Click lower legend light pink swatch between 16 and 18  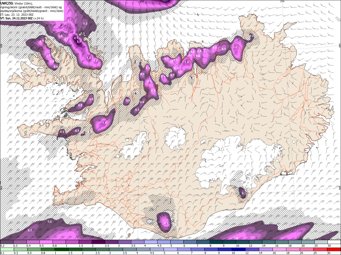[279, 249]
